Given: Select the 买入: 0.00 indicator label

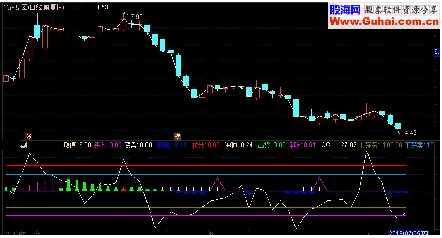Looking at the screenshot, I should [108, 145].
